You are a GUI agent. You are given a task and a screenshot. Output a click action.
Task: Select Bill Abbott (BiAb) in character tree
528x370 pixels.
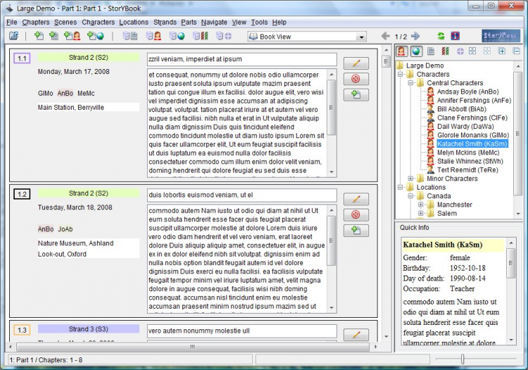click(x=461, y=109)
